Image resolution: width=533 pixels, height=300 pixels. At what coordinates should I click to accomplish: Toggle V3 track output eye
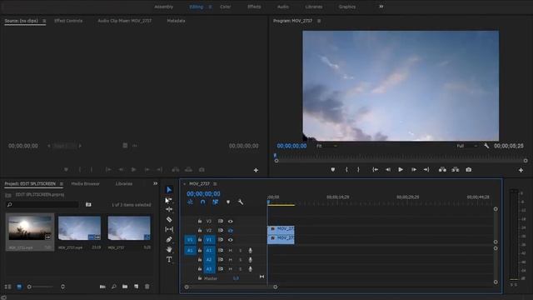[231, 222]
